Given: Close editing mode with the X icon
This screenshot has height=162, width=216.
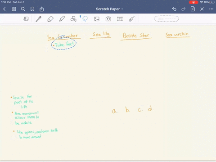Looking at the screenshot, I should pyautogui.click(x=202, y=9).
